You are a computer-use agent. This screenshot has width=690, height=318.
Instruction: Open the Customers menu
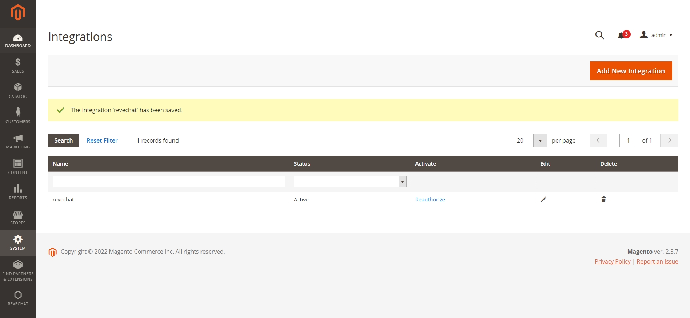(x=18, y=116)
